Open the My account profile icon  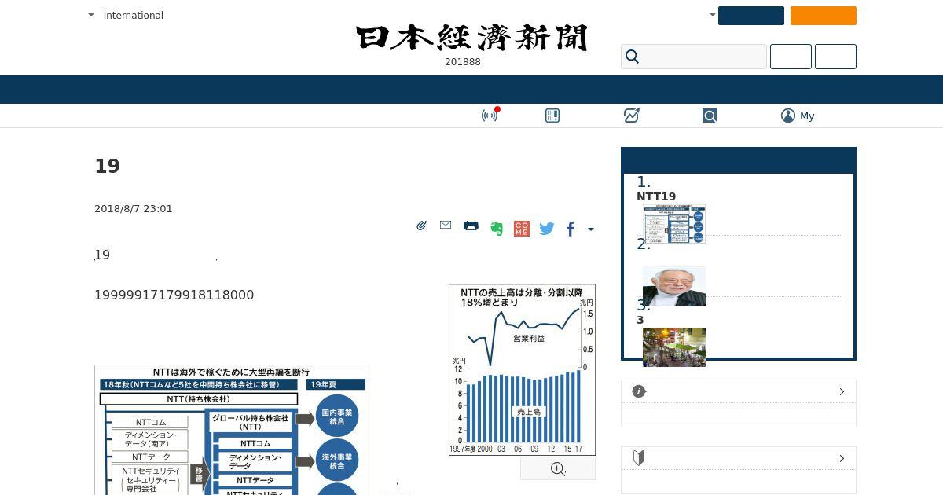pos(788,115)
